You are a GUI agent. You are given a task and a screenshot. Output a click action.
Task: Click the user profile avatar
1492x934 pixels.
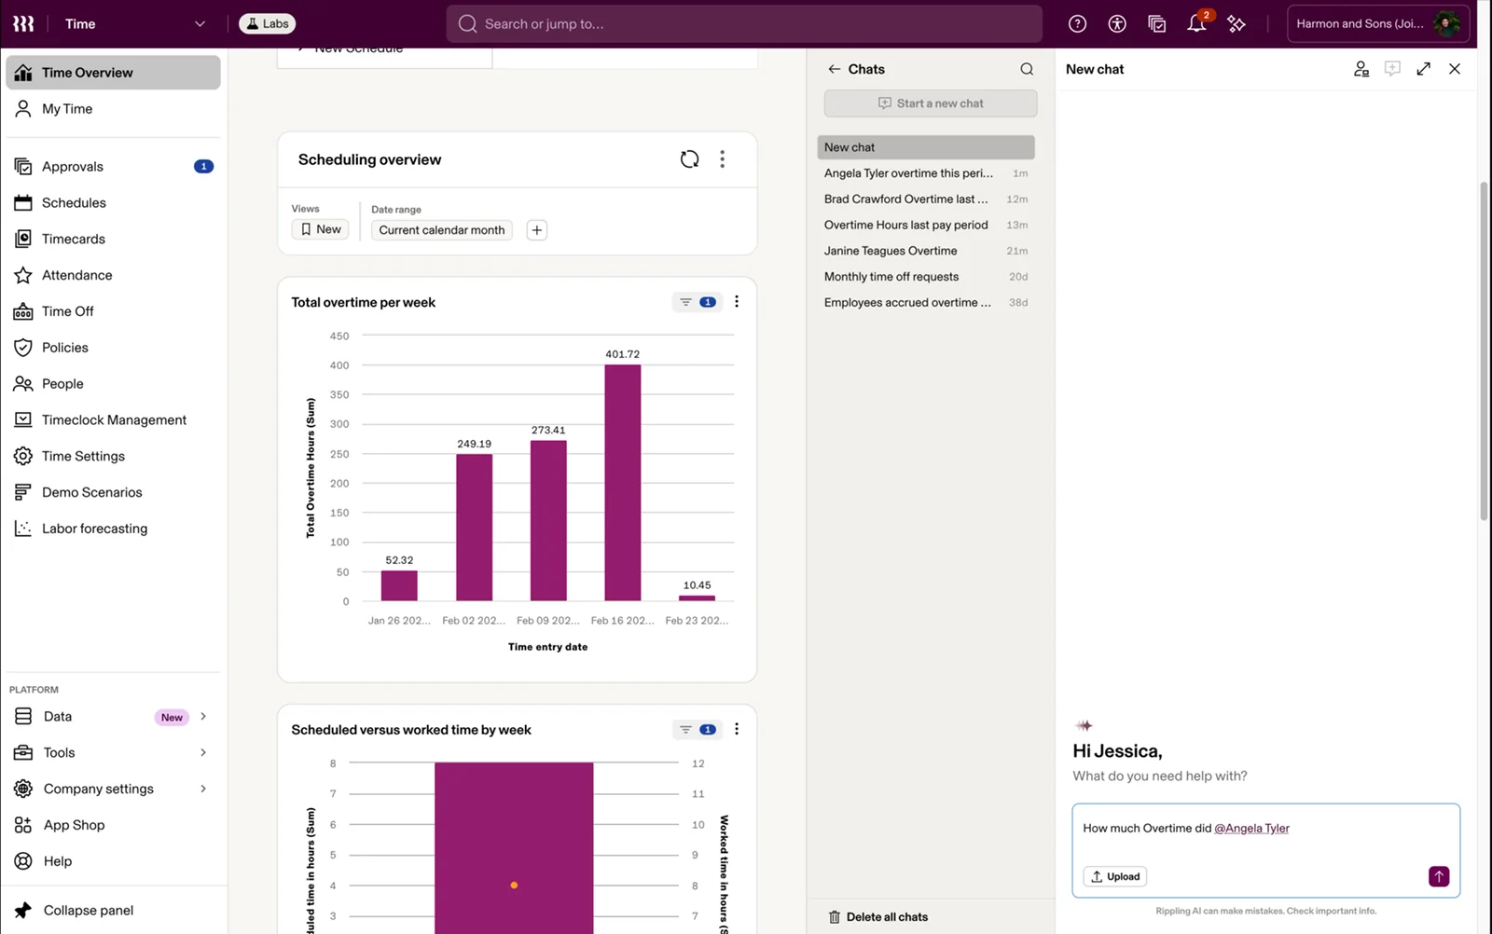point(1446,23)
